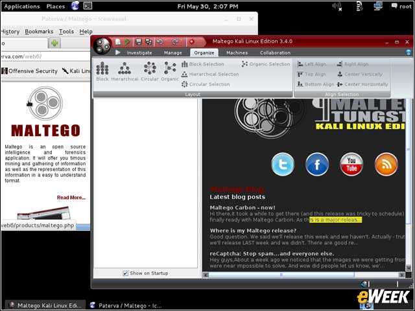
Task: Click the play arrow left of Investigate
Action: click(x=118, y=52)
